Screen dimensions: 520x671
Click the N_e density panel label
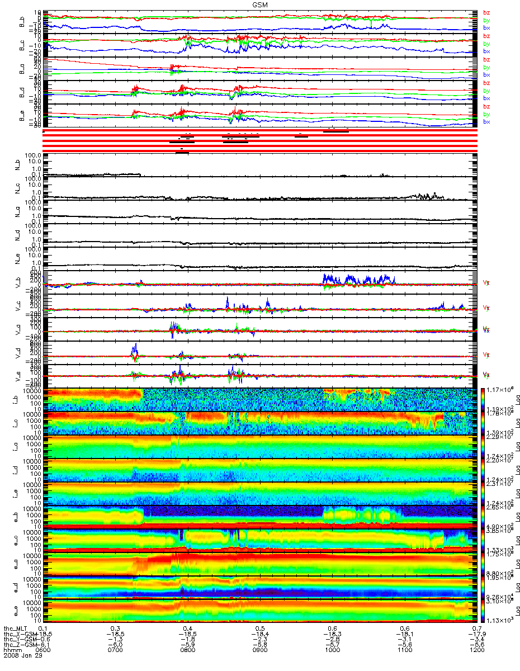coord(17,259)
